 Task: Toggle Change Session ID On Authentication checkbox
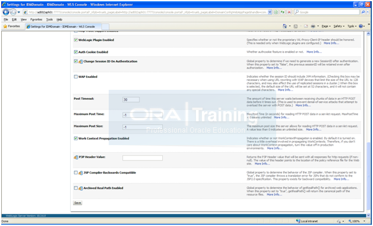75,61
